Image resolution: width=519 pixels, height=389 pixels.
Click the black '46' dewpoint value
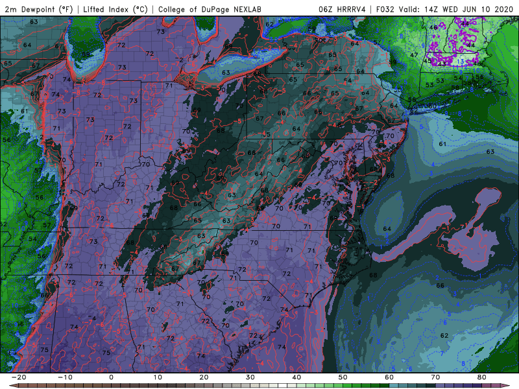[x=433, y=27]
